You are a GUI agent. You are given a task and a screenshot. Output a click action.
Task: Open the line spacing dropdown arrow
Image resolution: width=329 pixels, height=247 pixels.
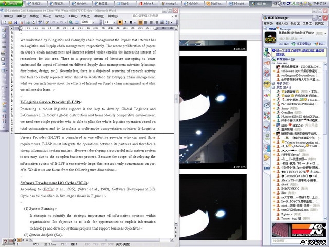tap(171, 22)
